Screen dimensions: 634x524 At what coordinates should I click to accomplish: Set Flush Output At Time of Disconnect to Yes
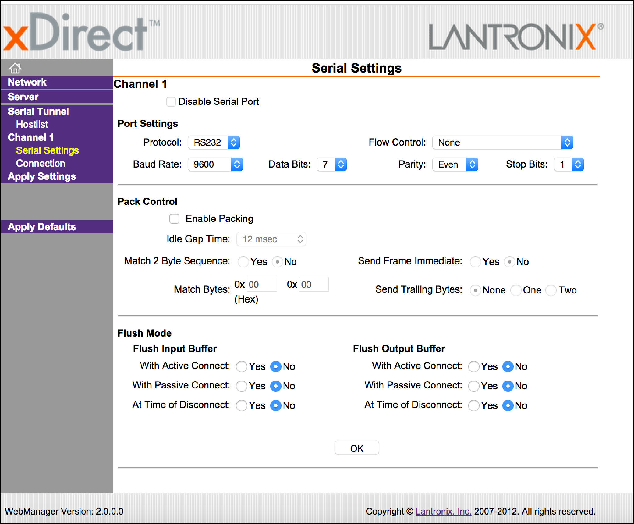pyautogui.click(x=474, y=405)
